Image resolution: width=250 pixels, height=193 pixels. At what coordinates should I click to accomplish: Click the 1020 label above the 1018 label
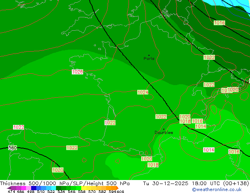tap(185, 117)
